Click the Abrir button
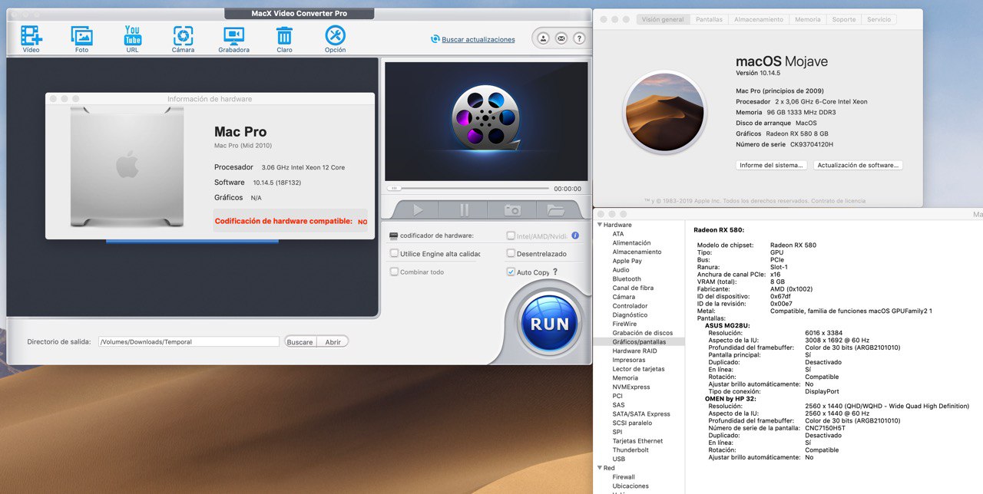This screenshot has width=983, height=494. pyautogui.click(x=333, y=342)
